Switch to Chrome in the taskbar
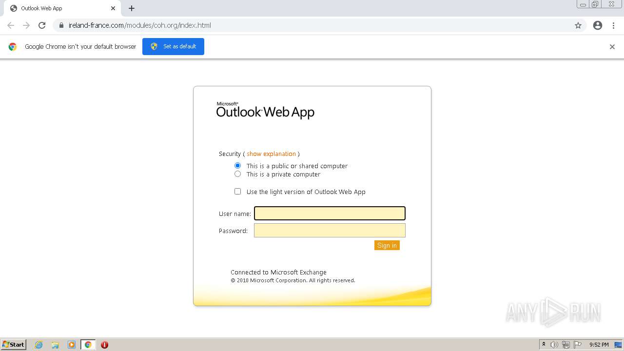Image resolution: width=624 pixels, height=351 pixels. 88,345
